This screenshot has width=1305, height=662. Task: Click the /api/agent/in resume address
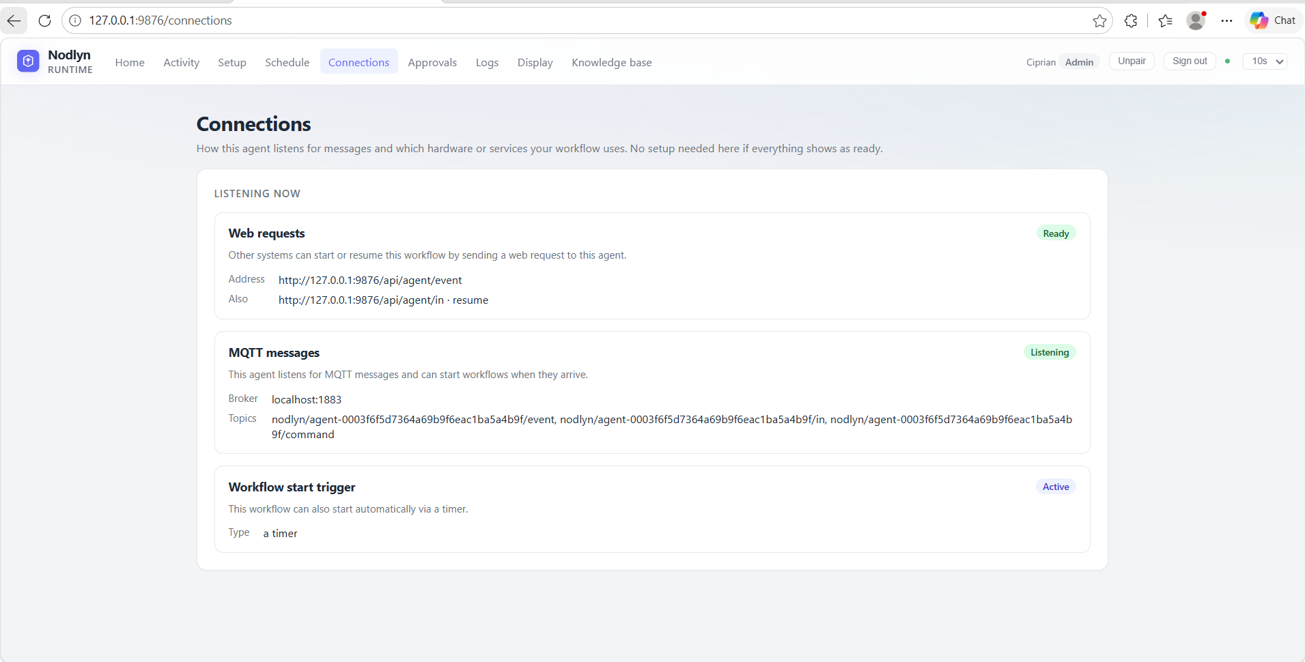point(383,300)
